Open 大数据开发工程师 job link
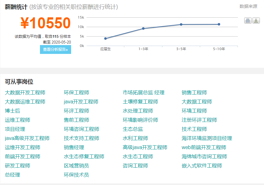 click(x=25, y=93)
